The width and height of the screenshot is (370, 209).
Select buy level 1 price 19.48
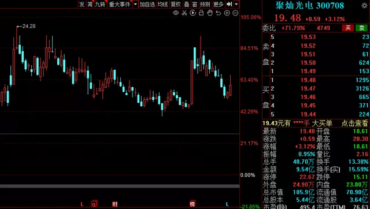click(308, 80)
